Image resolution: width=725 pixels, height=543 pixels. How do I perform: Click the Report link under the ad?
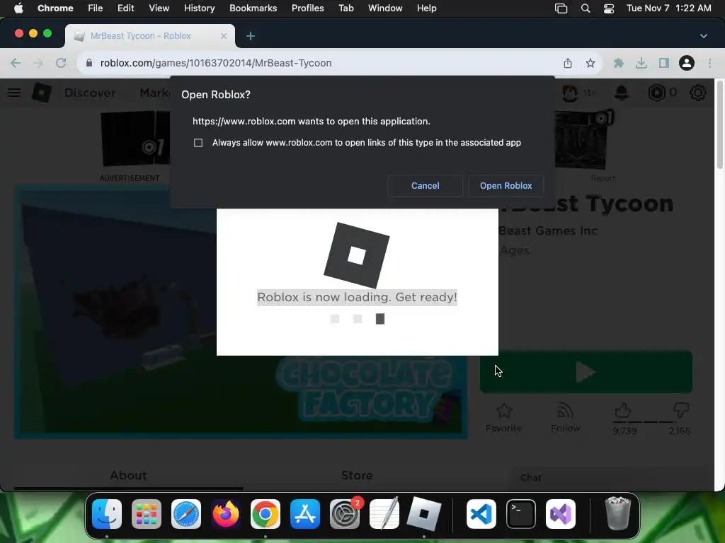603,178
